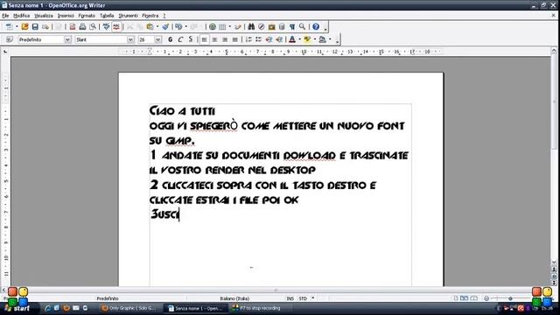Insert a hyperlink with the globe icon
The width and height of the screenshot is (560, 315).
[x=213, y=27]
